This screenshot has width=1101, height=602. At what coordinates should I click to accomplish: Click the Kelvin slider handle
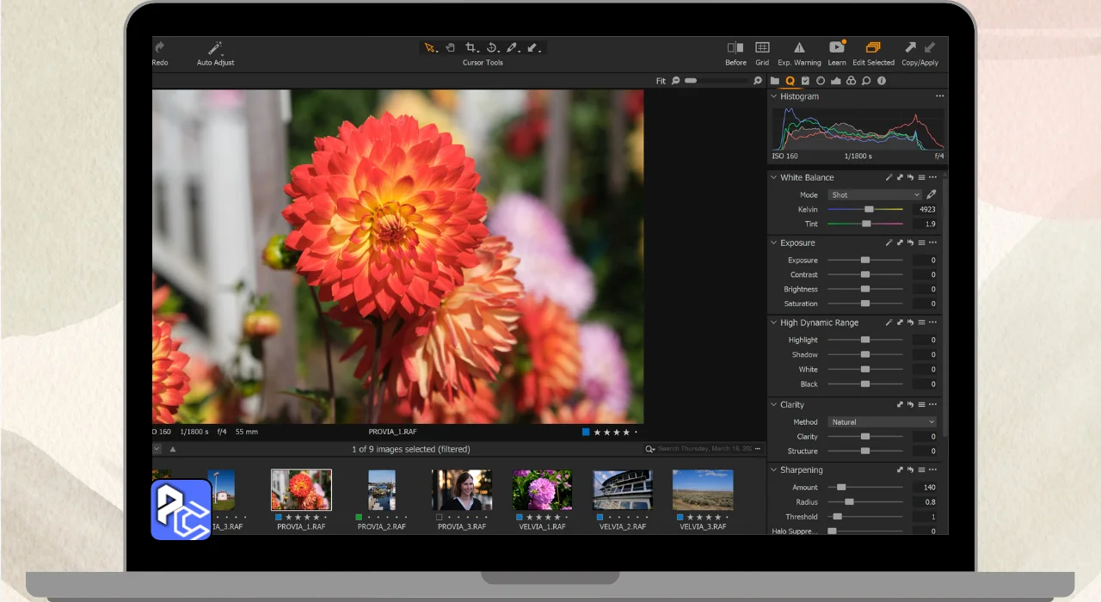(x=869, y=210)
